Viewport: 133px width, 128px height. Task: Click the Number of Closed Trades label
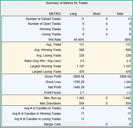[x=43, y=19]
